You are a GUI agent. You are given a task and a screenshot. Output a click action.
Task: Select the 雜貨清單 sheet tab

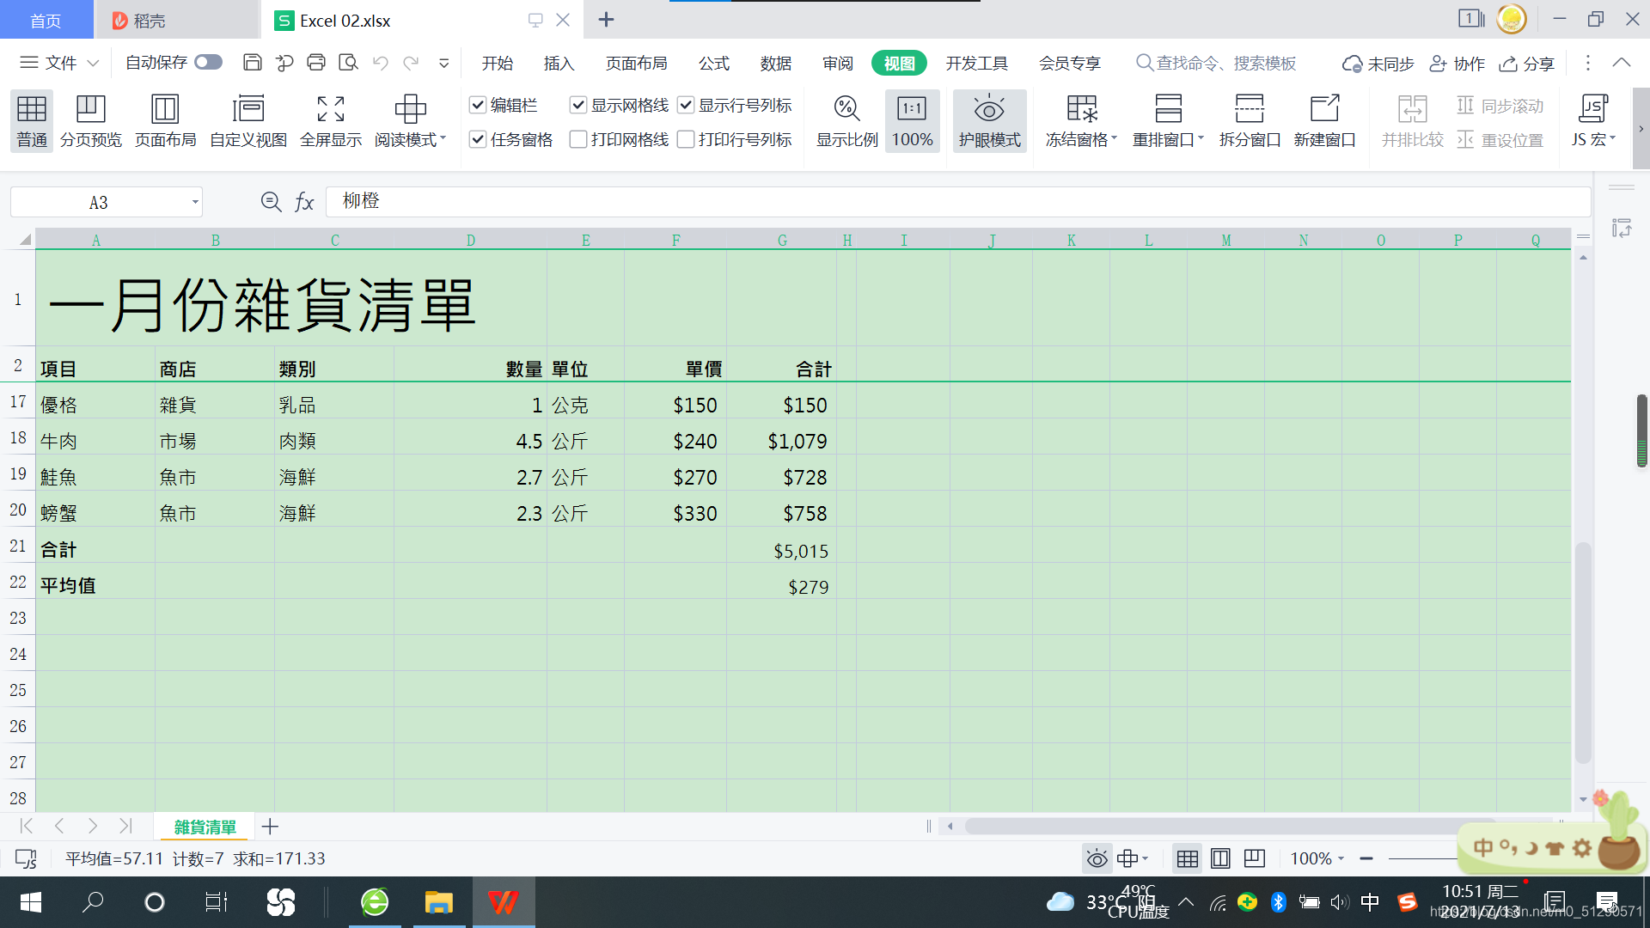205,827
